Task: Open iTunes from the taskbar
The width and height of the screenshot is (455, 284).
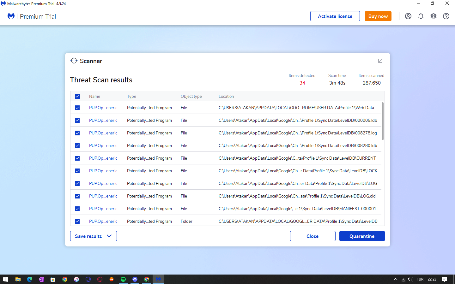Action: coord(76,279)
